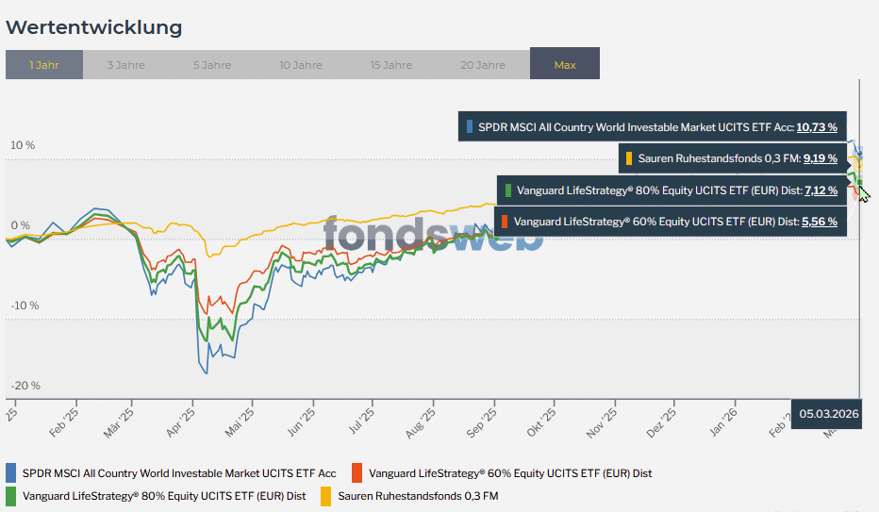
Task: Select the 20 Jahre tab
Action: [x=483, y=65]
